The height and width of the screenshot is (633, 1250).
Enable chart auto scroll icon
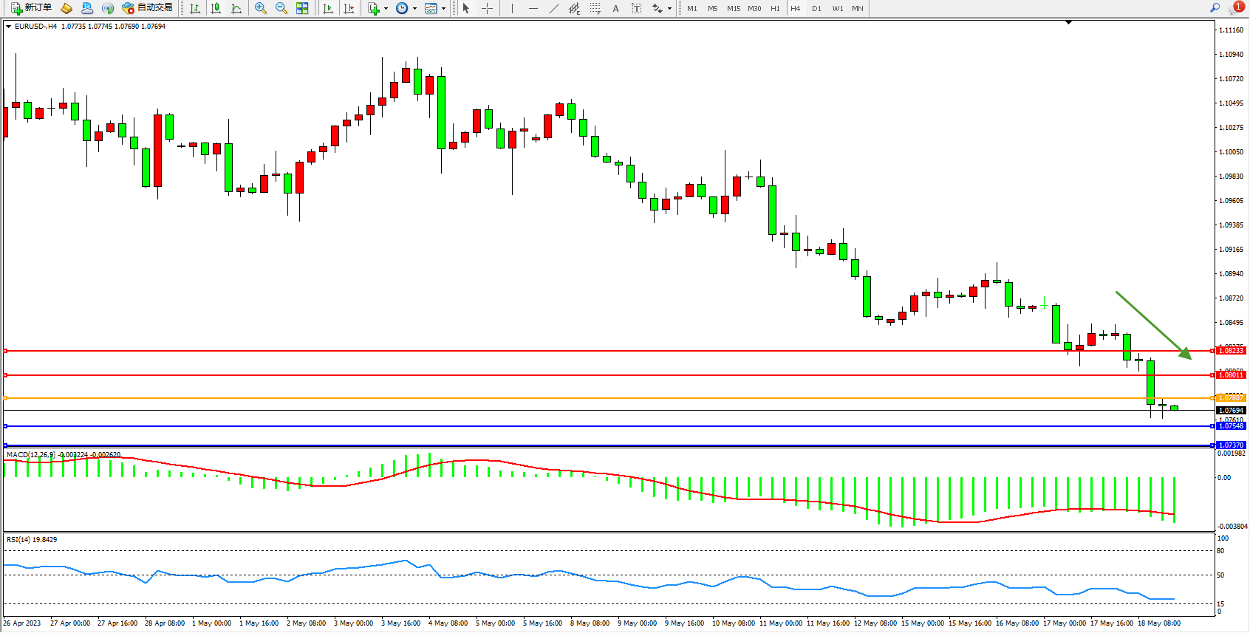(328, 8)
